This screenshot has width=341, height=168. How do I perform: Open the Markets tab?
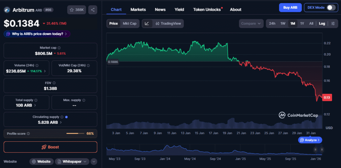[x=138, y=9]
